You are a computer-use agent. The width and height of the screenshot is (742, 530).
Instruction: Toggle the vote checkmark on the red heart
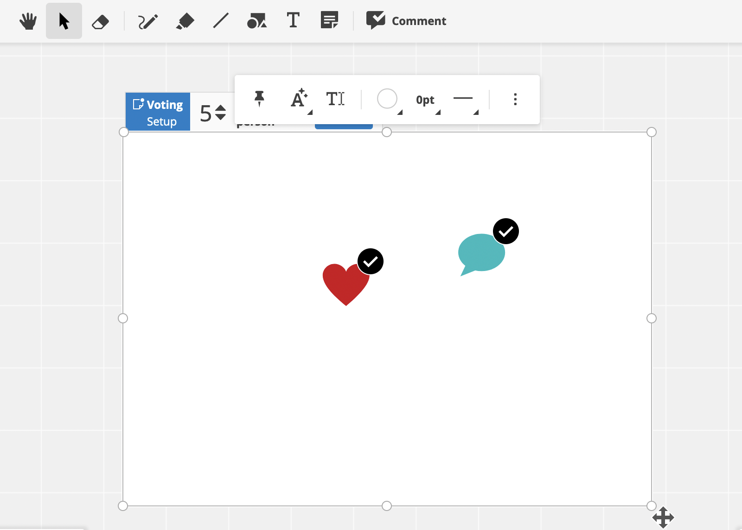coord(370,261)
